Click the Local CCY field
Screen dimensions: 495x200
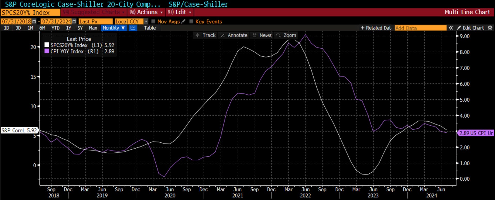(x=129, y=21)
